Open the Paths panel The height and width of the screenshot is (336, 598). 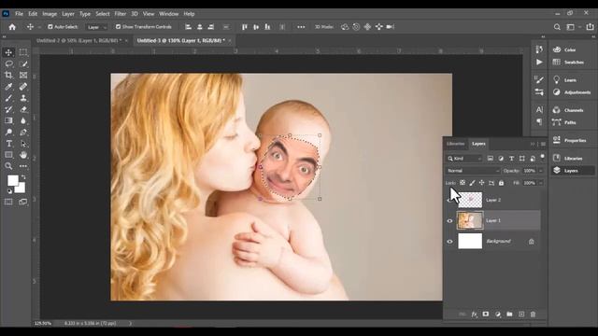click(x=564, y=122)
